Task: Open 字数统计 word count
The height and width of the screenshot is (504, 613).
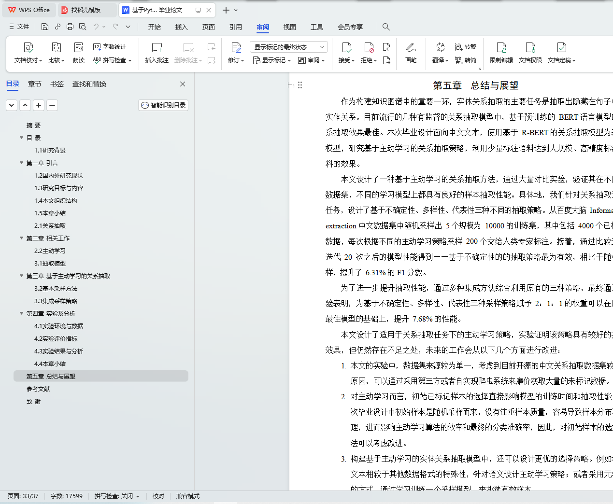Action: [110, 47]
